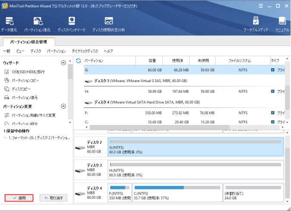Refresh the partition list with reload icon
The height and width of the screenshot is (211, 291).
(78, 61)
